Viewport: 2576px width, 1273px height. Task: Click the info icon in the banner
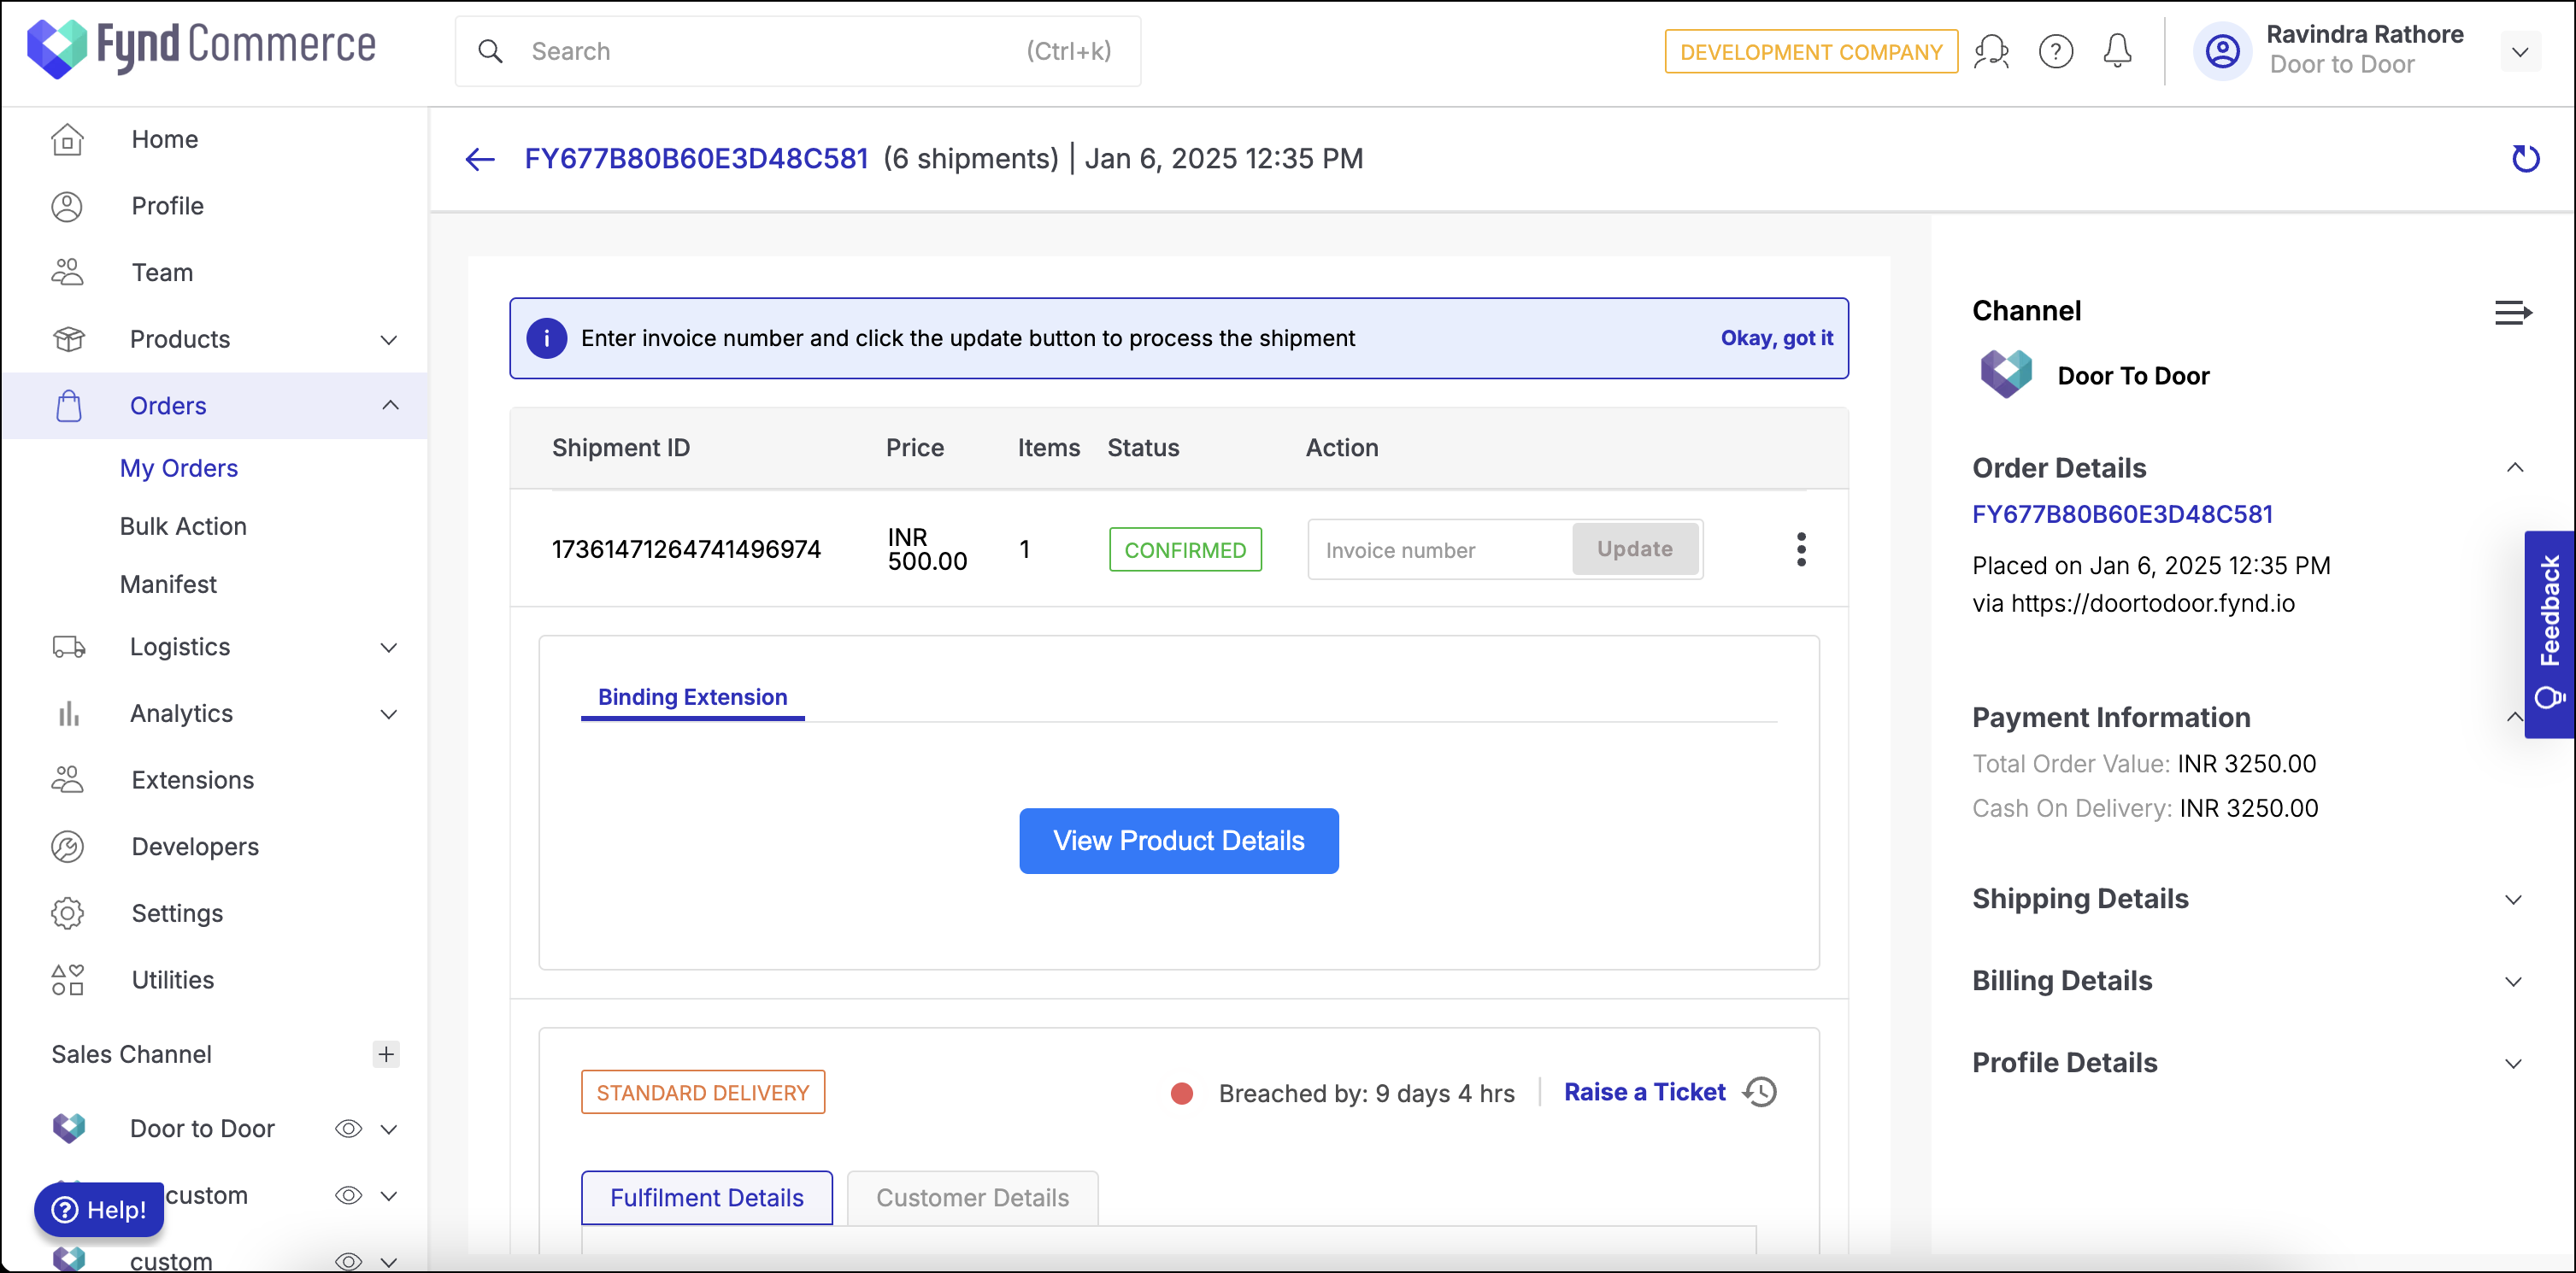pyautogui.click(x=546, y=338)
